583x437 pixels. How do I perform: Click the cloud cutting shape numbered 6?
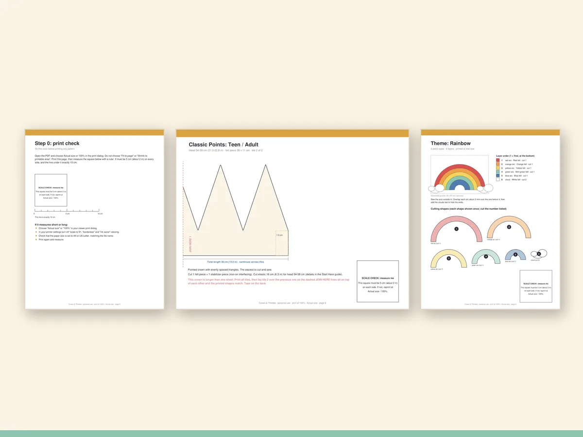click(x=539, y=253)
